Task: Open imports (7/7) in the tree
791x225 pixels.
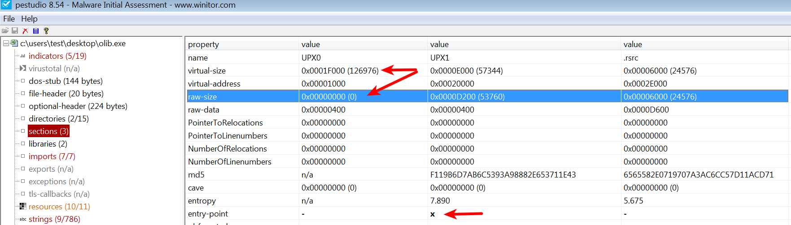Action: 52,156
